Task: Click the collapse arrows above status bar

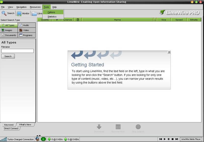Action: click(x=39, y=136)
